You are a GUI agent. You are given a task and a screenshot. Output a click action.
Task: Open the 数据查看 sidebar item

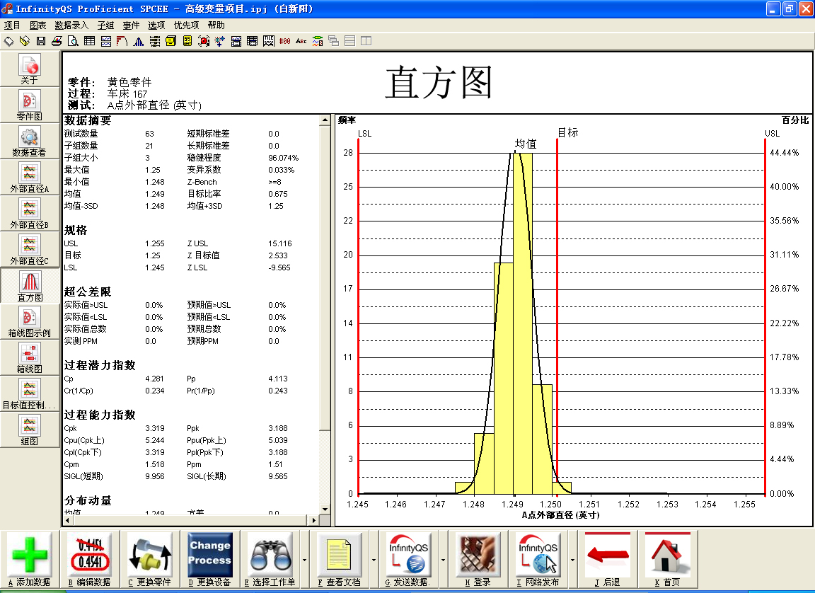30,142
